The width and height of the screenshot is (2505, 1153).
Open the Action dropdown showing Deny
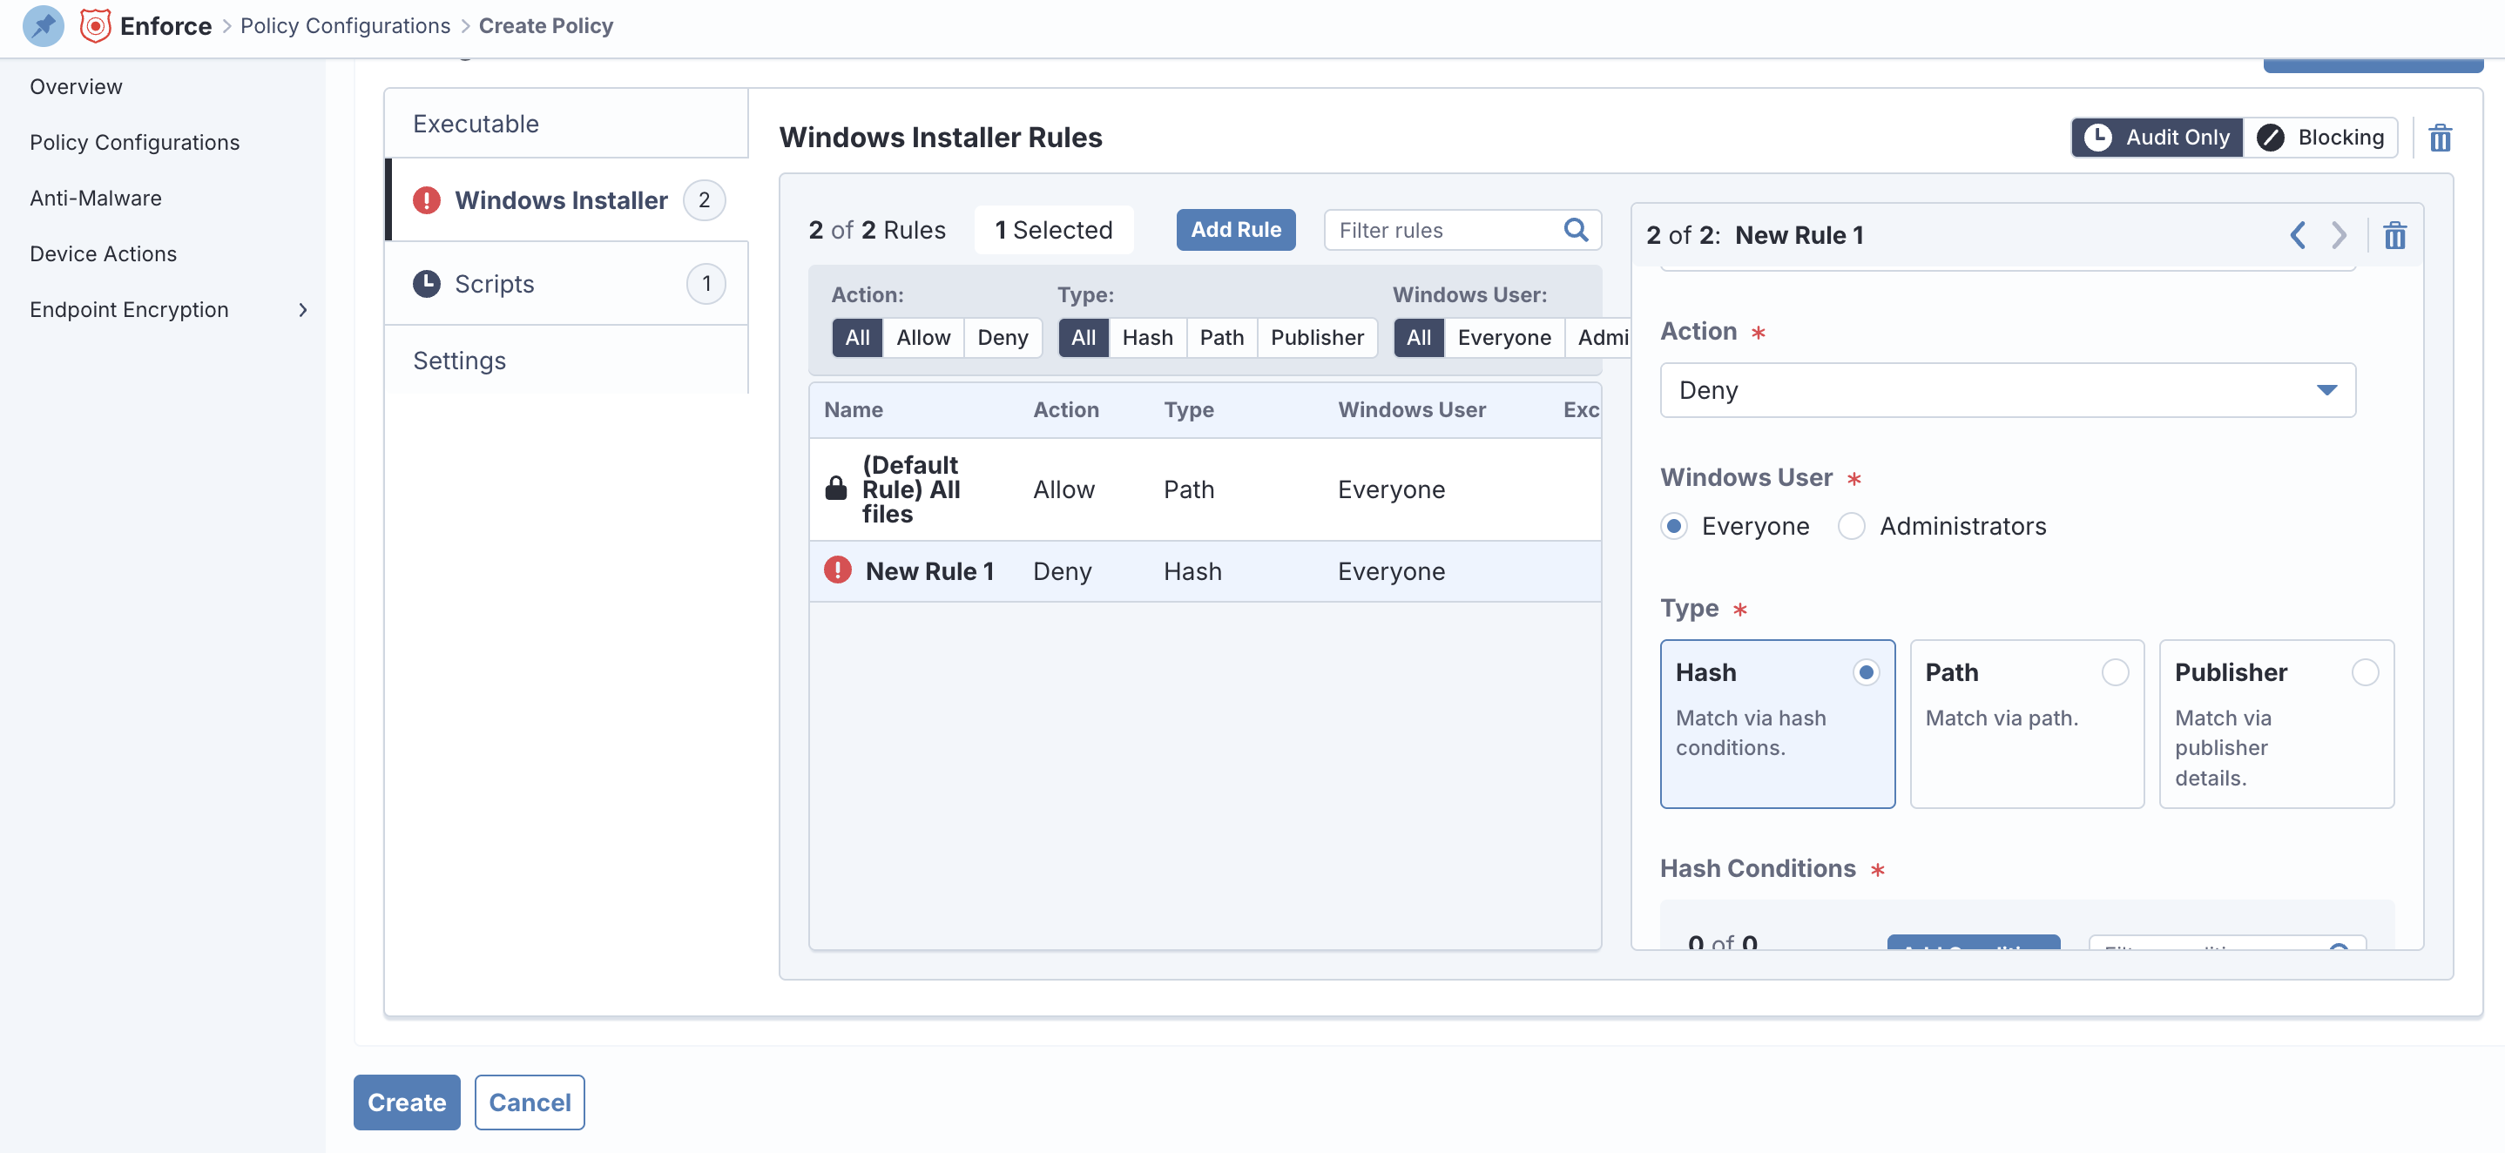click(x=2007, y=390)
